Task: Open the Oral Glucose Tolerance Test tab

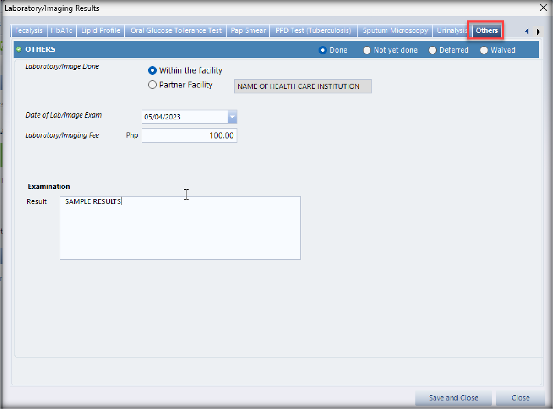Action: tap(176, 31)
